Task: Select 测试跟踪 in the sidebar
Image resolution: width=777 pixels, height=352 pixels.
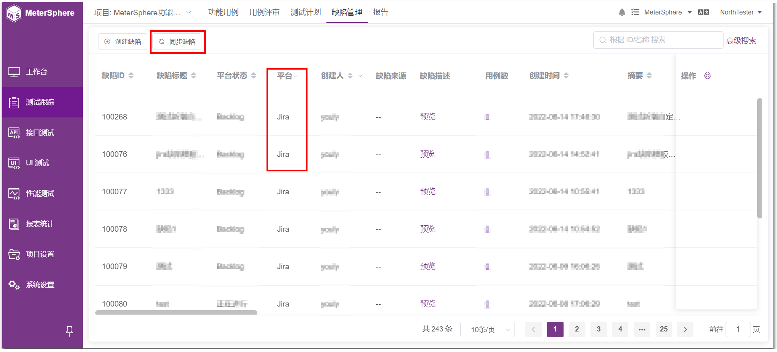Action: 43,102
